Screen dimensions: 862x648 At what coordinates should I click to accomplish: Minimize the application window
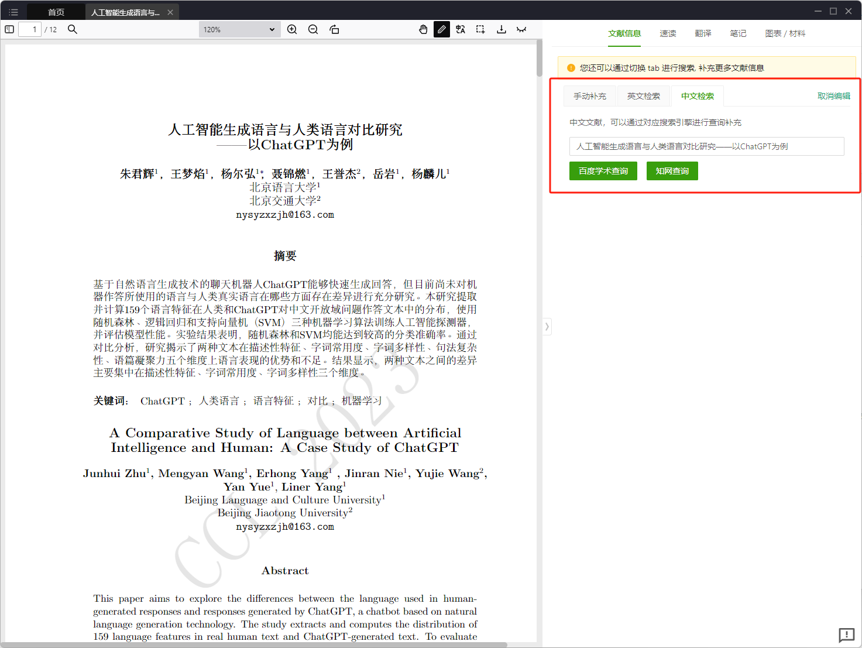[x=818, y=11]
